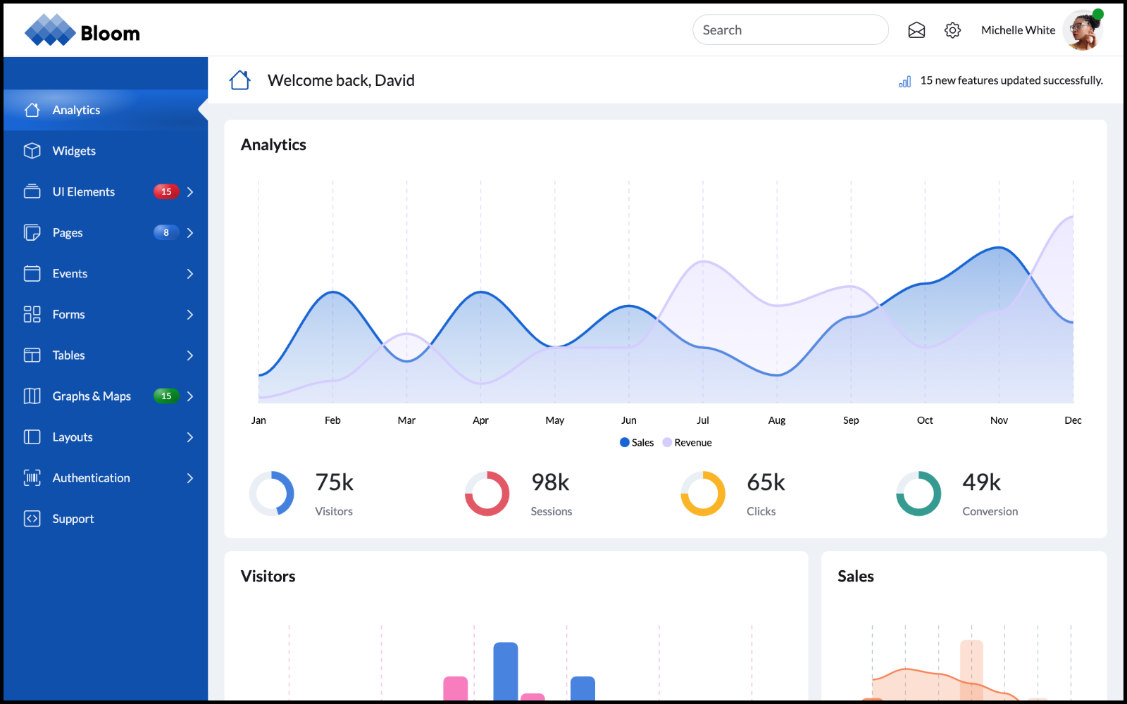1127x704 pixels.
Task: Open the messages envelope icon
Action: (916, 30)
